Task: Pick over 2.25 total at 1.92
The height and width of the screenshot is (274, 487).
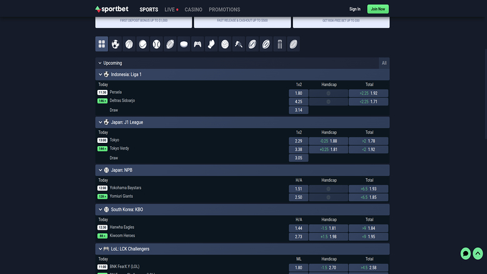Action: pyautogui.click(x=368, y=93)
